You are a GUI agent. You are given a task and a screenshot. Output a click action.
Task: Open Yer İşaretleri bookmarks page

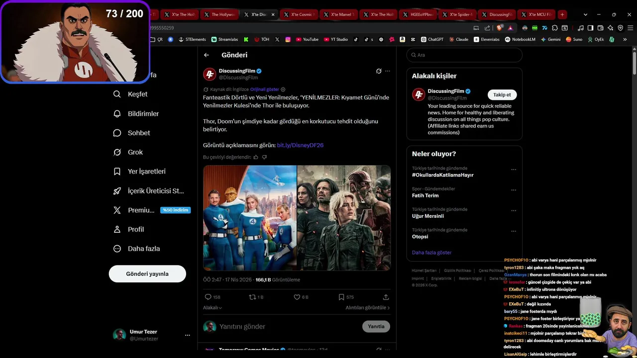(140, 171)
